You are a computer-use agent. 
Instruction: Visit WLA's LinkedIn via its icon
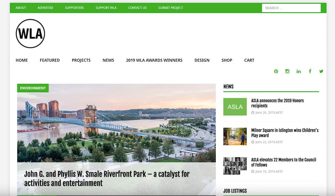(298, 71)
